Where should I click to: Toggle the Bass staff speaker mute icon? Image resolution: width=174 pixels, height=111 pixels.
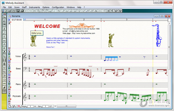[9, 68]
